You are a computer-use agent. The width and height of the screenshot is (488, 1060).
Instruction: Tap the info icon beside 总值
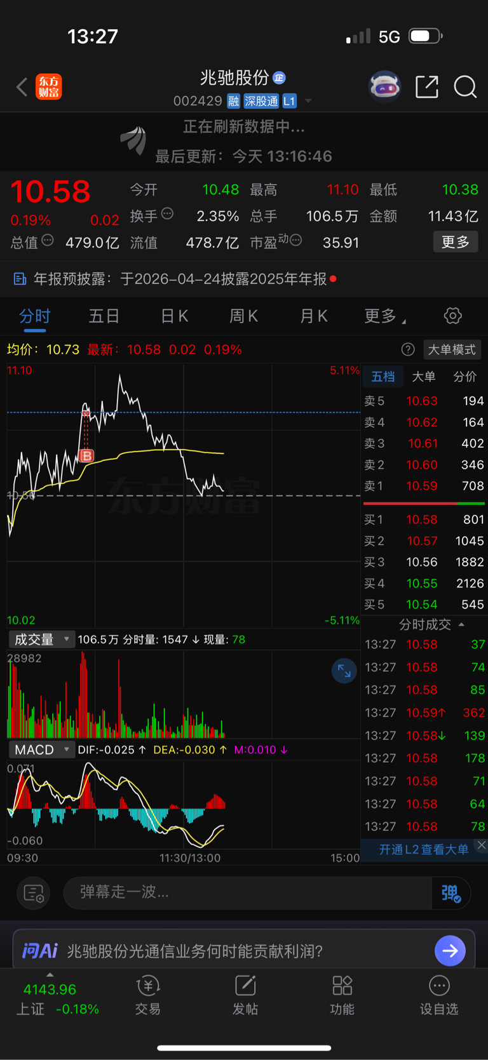pos(48,241)
